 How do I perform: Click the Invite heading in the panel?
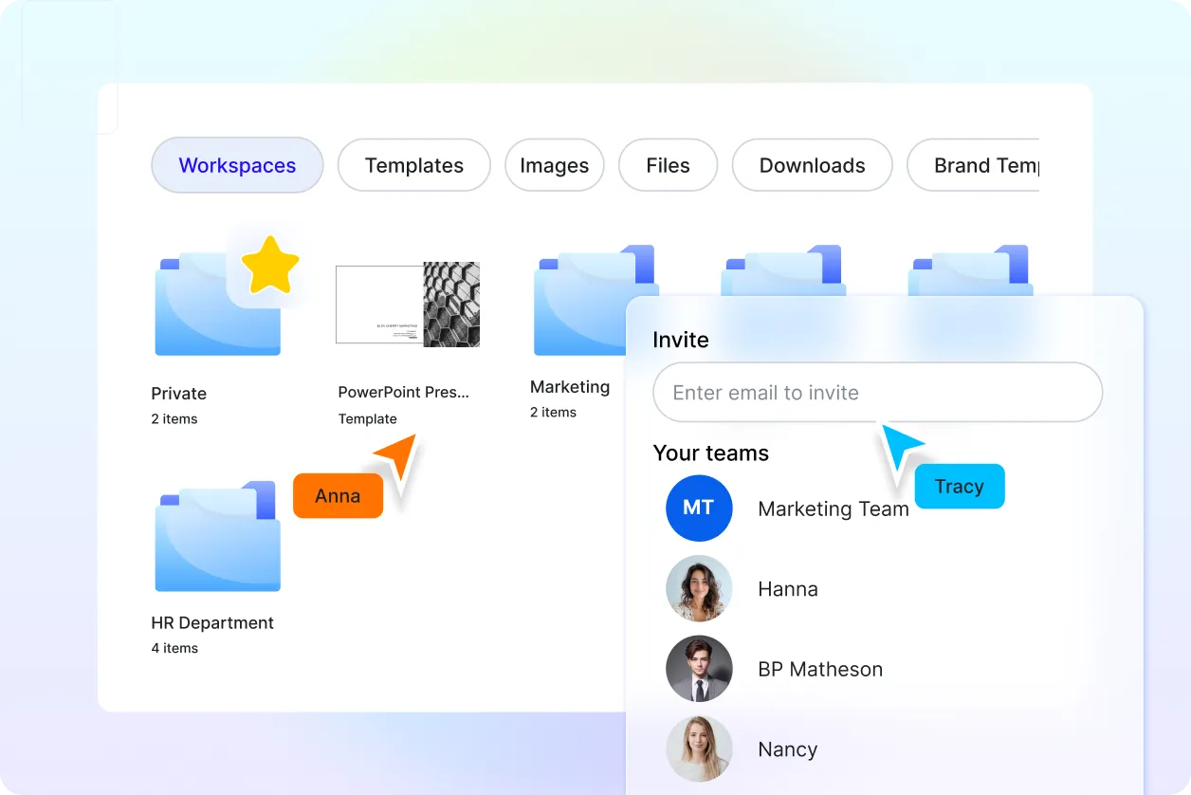tap(680, 340)
